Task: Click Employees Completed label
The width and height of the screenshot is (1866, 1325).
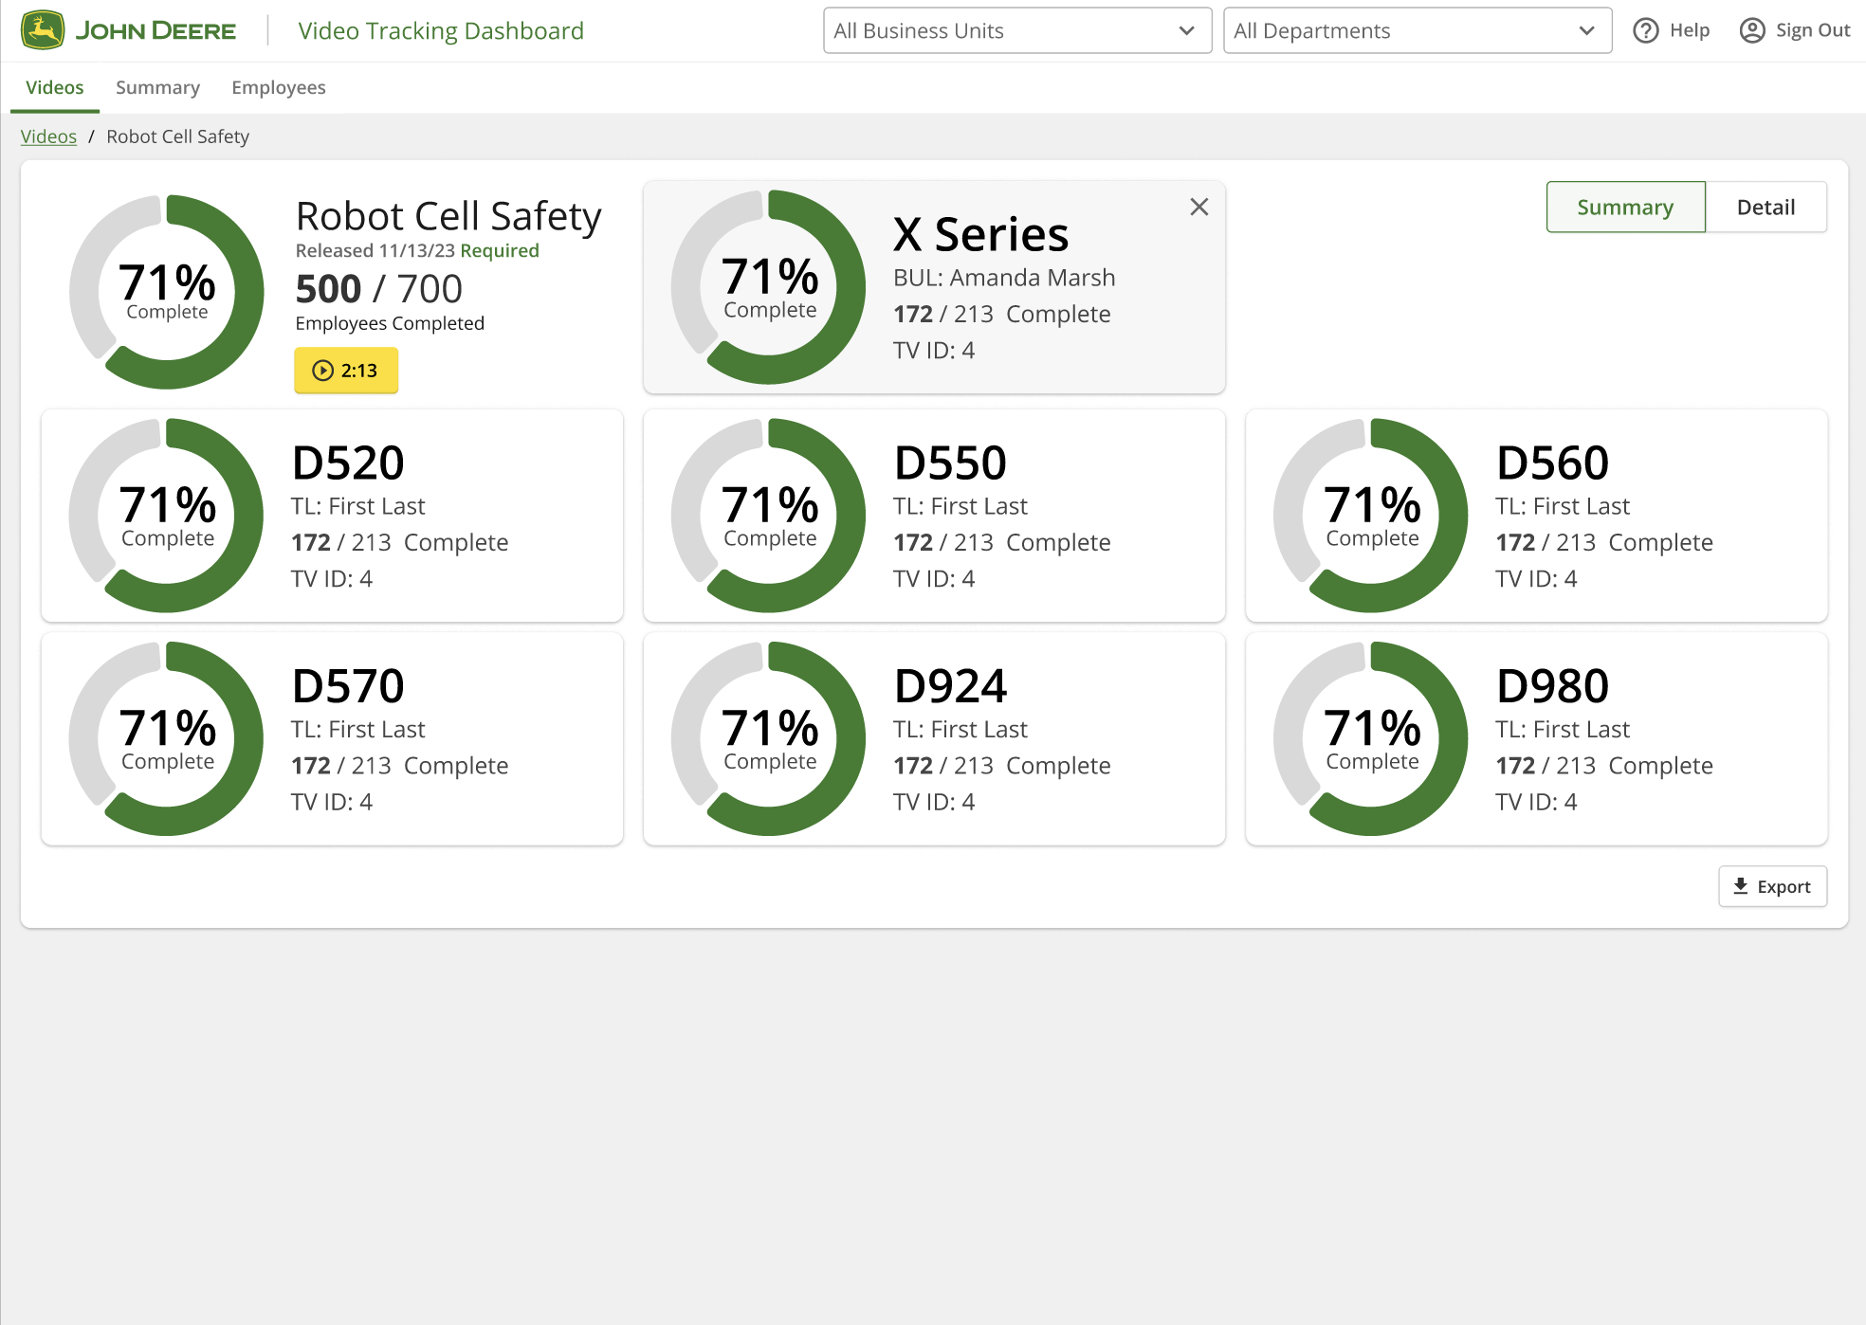Action: pos(390,323)
